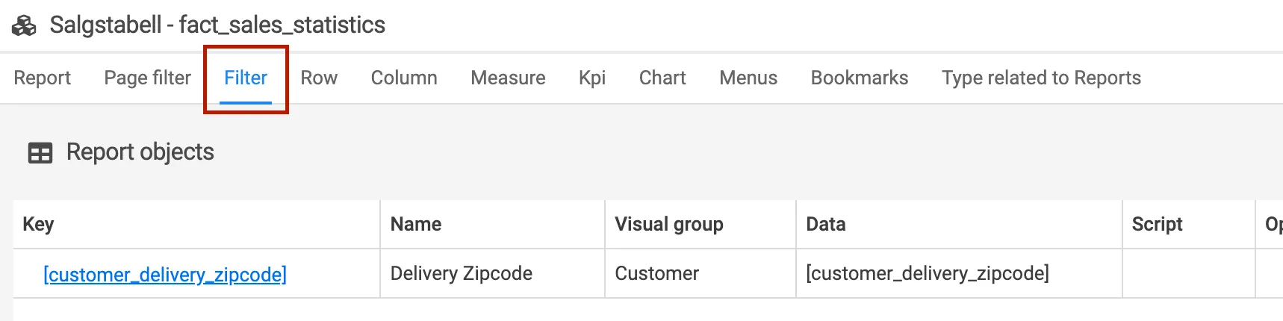The height and width of the screenshot is (321, 1283).
Task: Select the Delivery Zipcode name cell
Action: click(462, 273)
